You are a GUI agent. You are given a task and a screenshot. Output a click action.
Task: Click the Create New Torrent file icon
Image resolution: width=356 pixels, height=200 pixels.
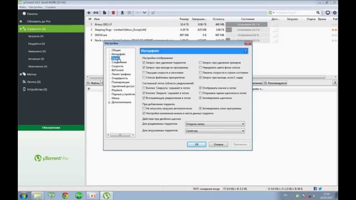105,13
